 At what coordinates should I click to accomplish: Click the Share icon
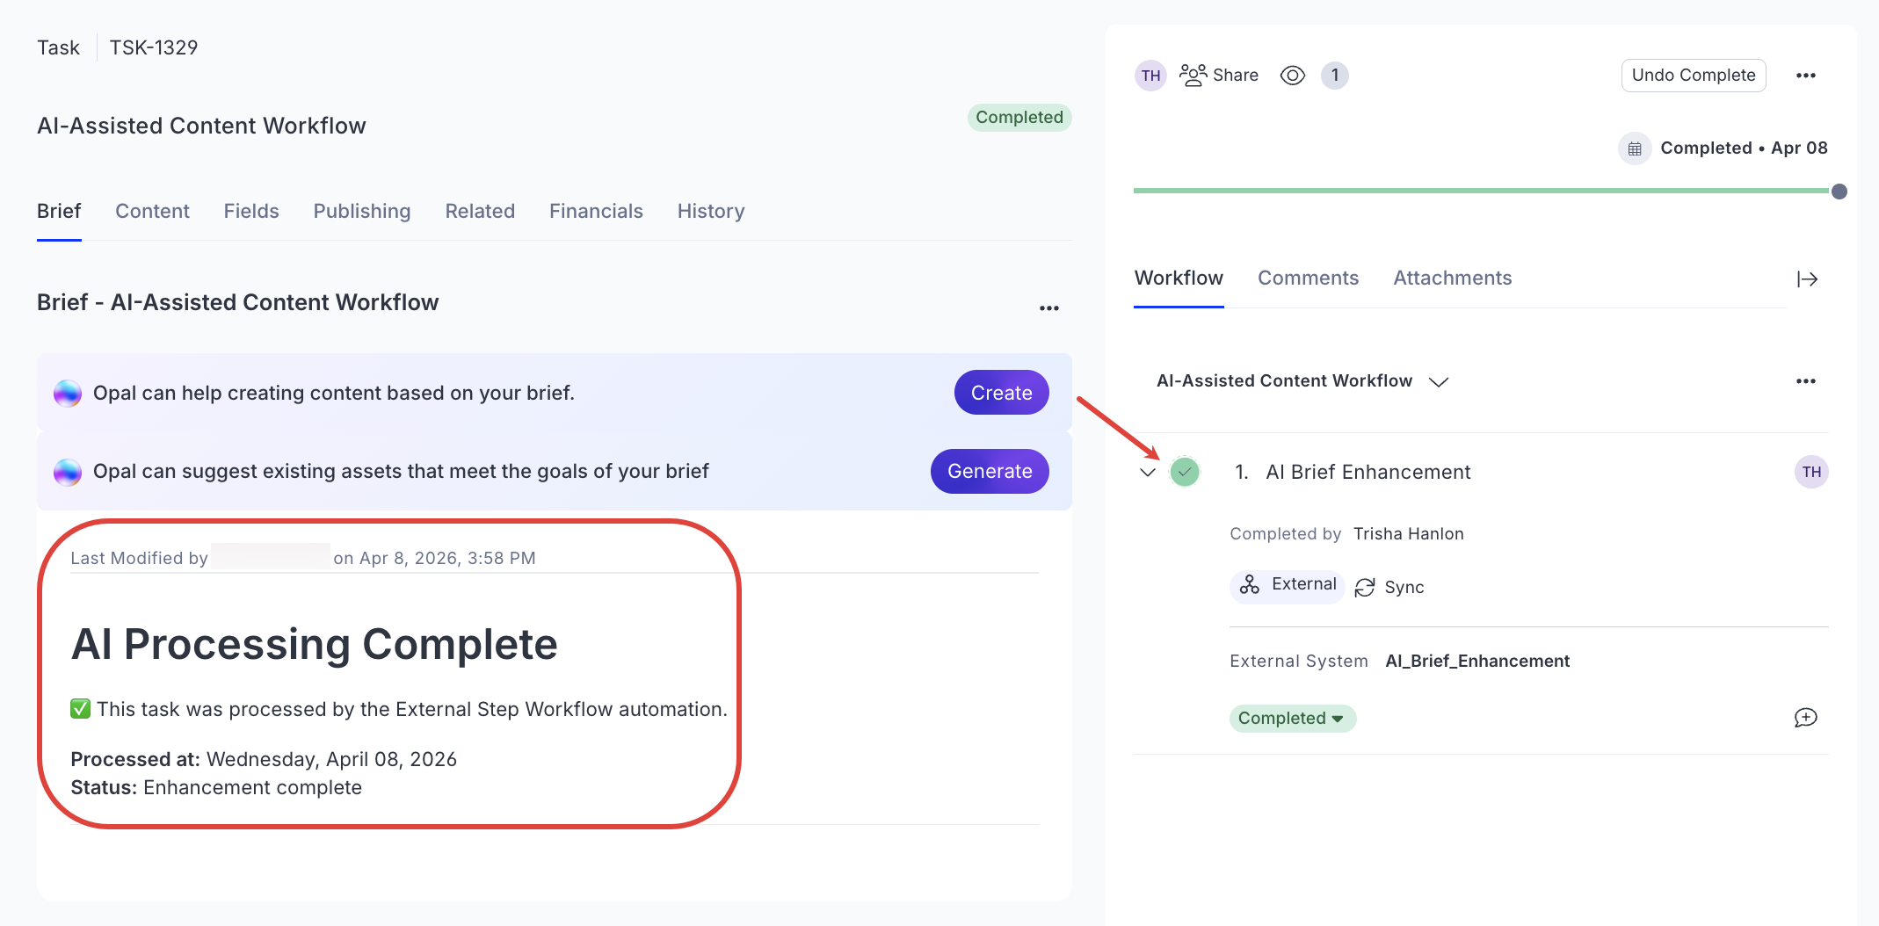pyautogui.click(x=1193, y=75)
